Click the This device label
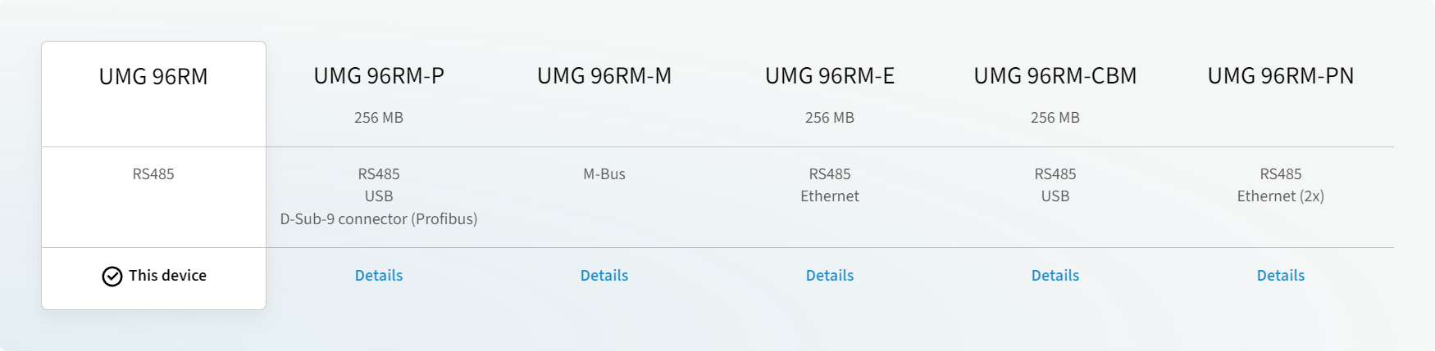This screenshot has width=1435, height=351. coord(167,276)
